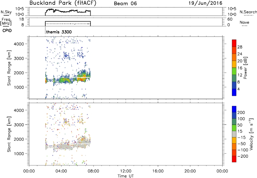Click the '4000' range tick of power panel
The image size is (257, 178).
pos(19,44)
